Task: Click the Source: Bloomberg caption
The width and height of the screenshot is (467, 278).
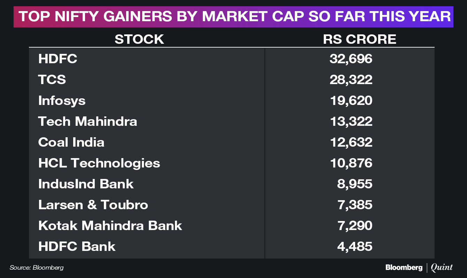Action: [x=37, y=268]
